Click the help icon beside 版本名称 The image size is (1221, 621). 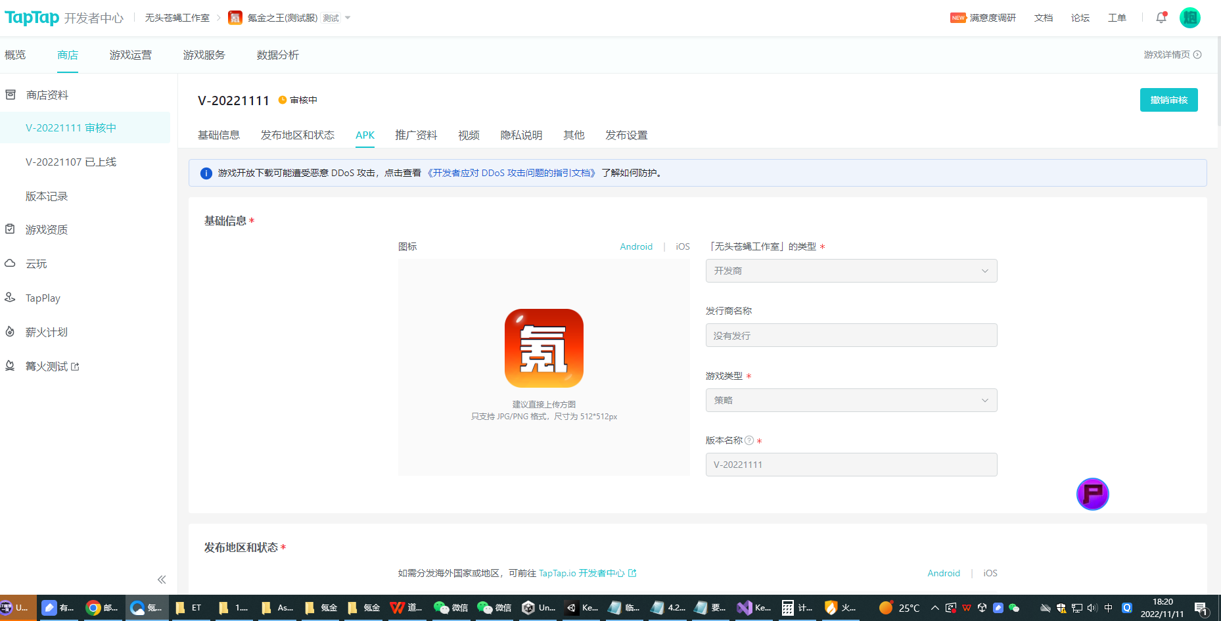point(749,440)
